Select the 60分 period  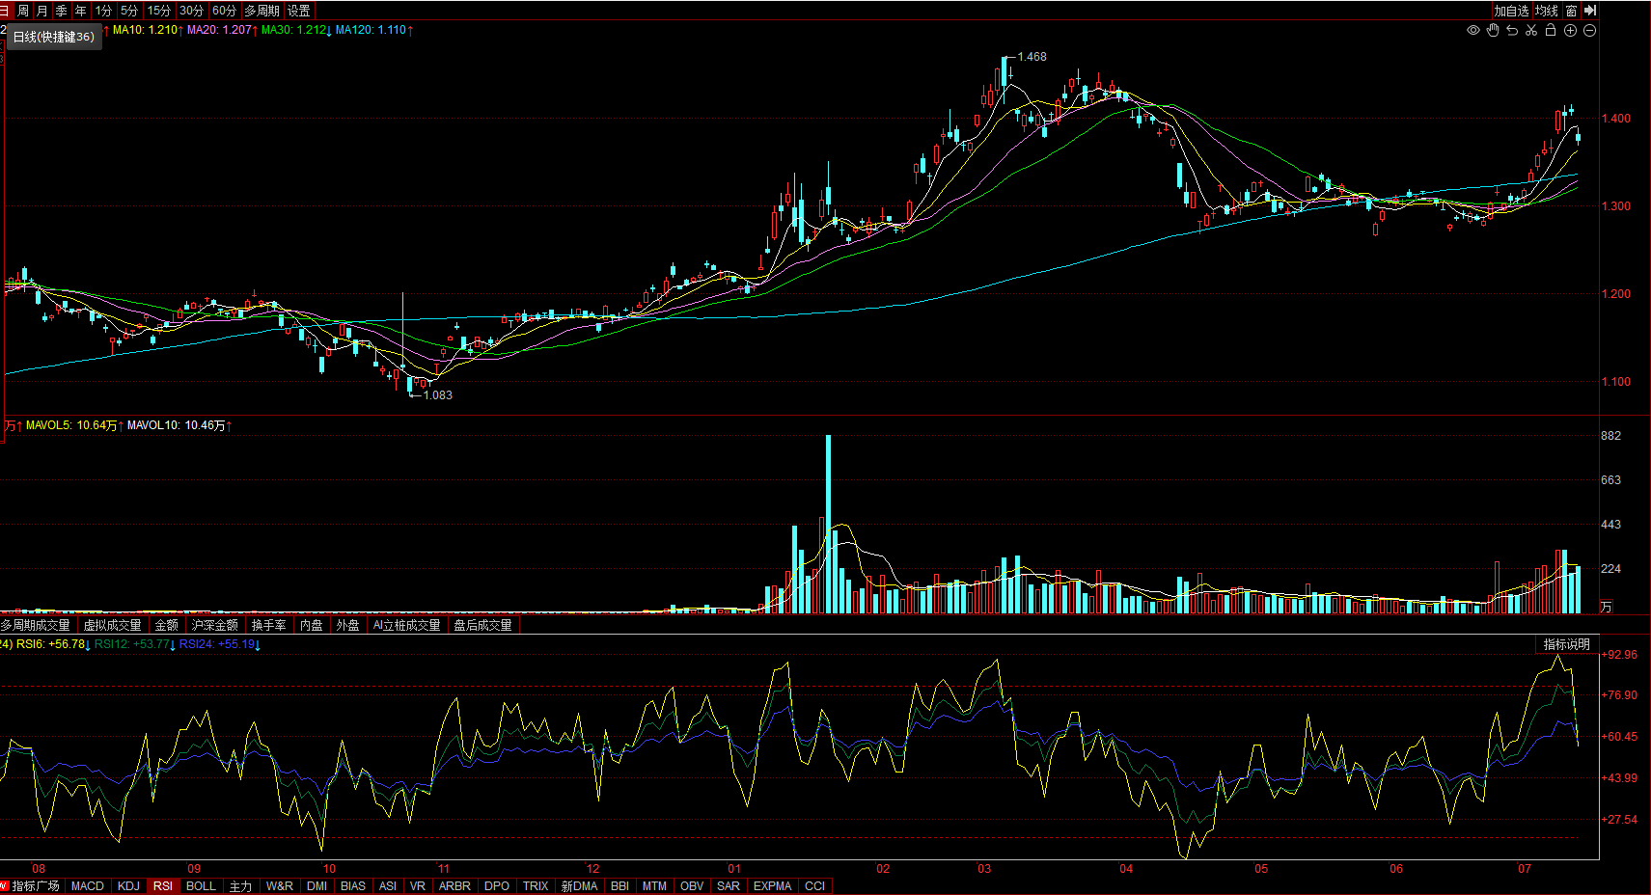coord(224,11)
